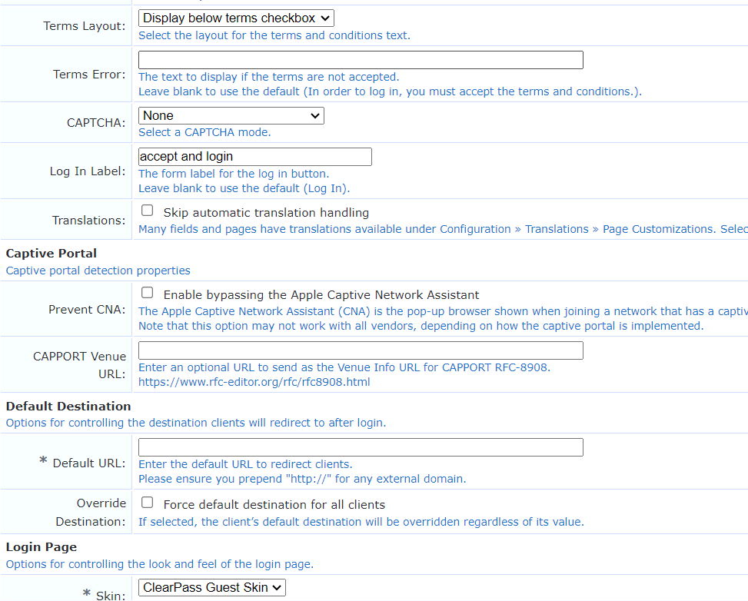Check Enable bypassing Apple Captive Network Assistant
748x601 pixels.
[148, 293]
